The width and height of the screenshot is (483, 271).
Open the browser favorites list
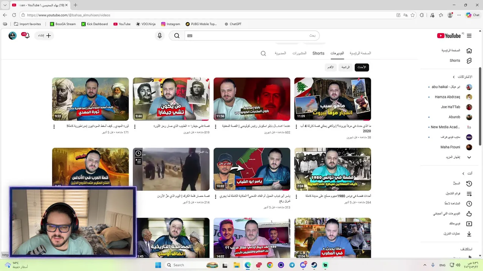click(x=441, y=15)
